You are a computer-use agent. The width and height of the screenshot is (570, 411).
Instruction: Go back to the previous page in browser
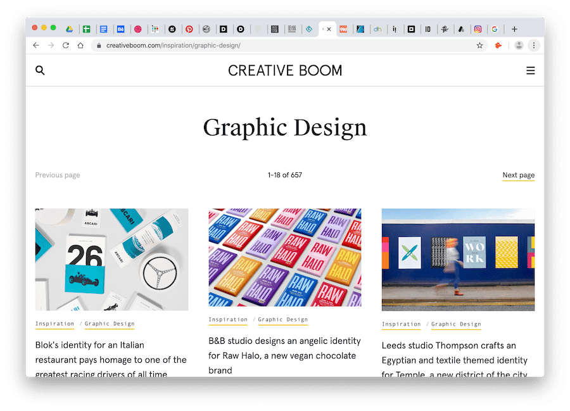coord(36,46)
